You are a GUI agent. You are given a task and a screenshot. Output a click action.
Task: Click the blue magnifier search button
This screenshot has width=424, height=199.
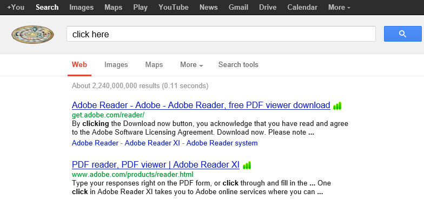click(402, 34)
